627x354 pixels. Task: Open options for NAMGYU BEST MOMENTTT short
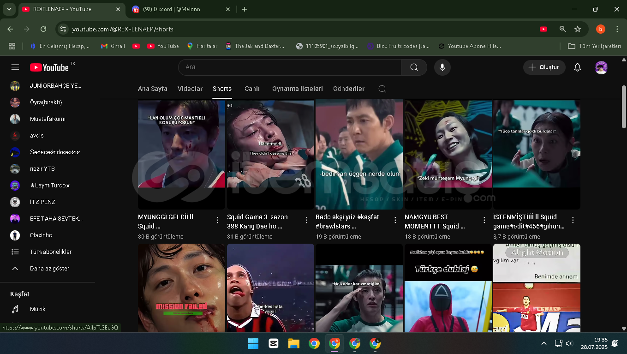point(484,220)
